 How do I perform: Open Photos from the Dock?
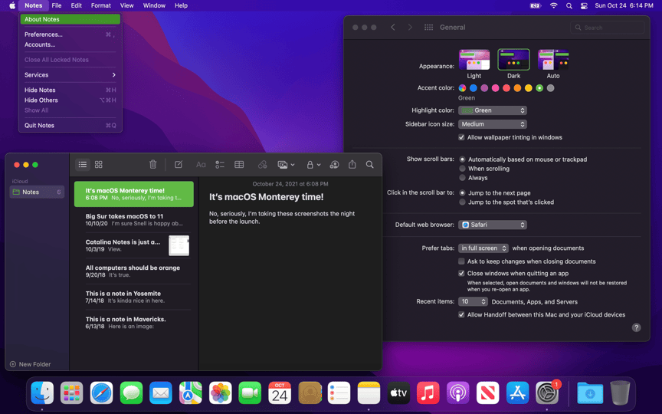pos(220,393)
